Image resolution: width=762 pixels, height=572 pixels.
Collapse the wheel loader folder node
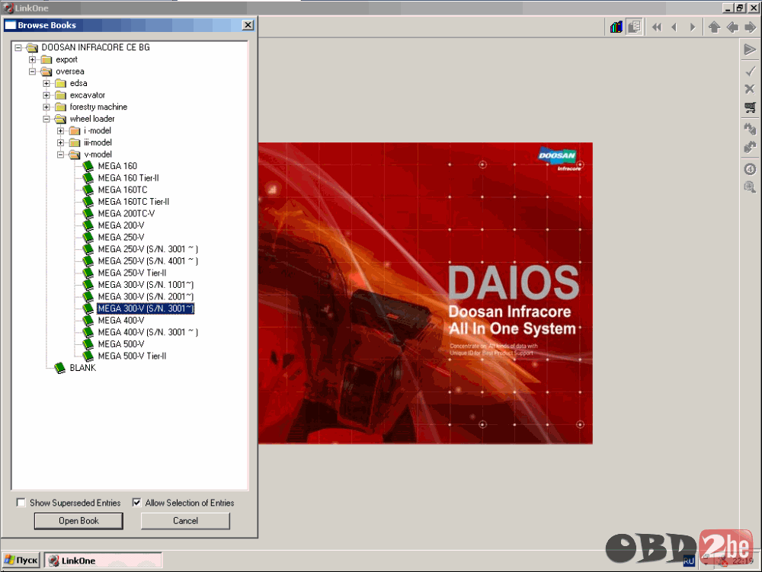coord(46,119)
